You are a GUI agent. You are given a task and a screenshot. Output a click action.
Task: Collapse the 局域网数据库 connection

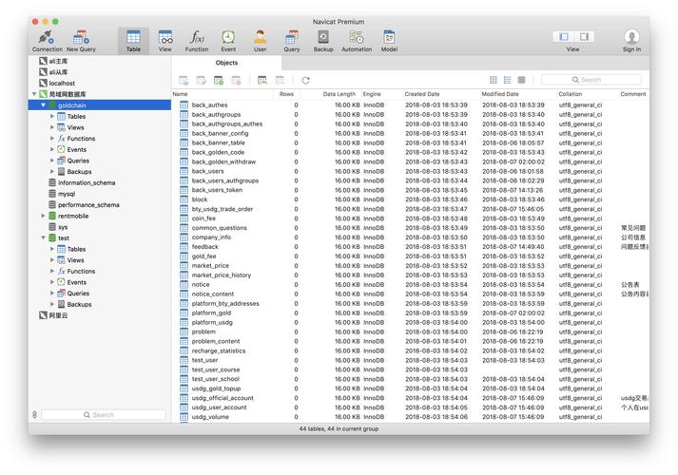click(34, 94)
